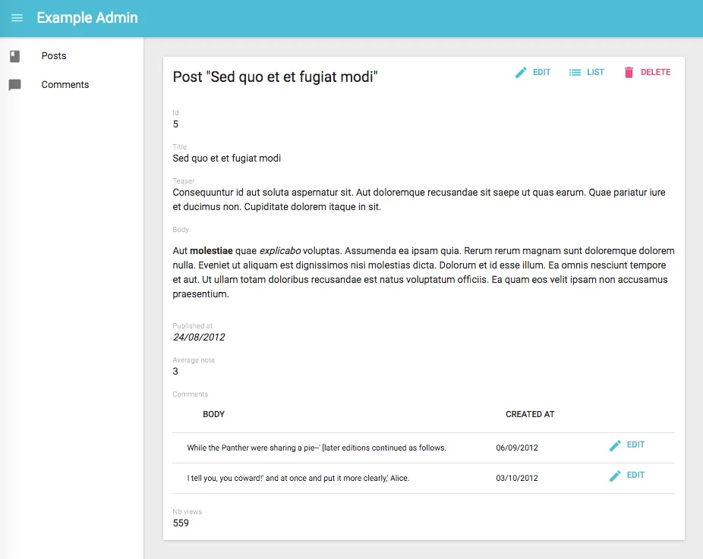Viewport: 703px width, 559px height.
Task: Open Comments in the sidebar
Action: coord(65,85)
